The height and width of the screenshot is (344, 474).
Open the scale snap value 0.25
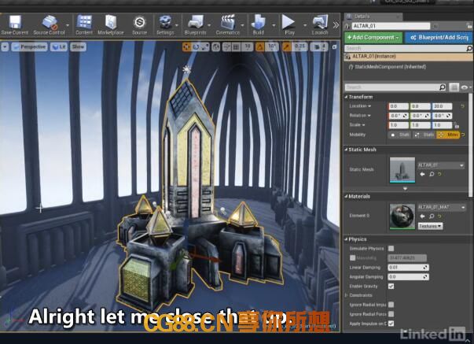pyautogui.click(x=299, y=47)
